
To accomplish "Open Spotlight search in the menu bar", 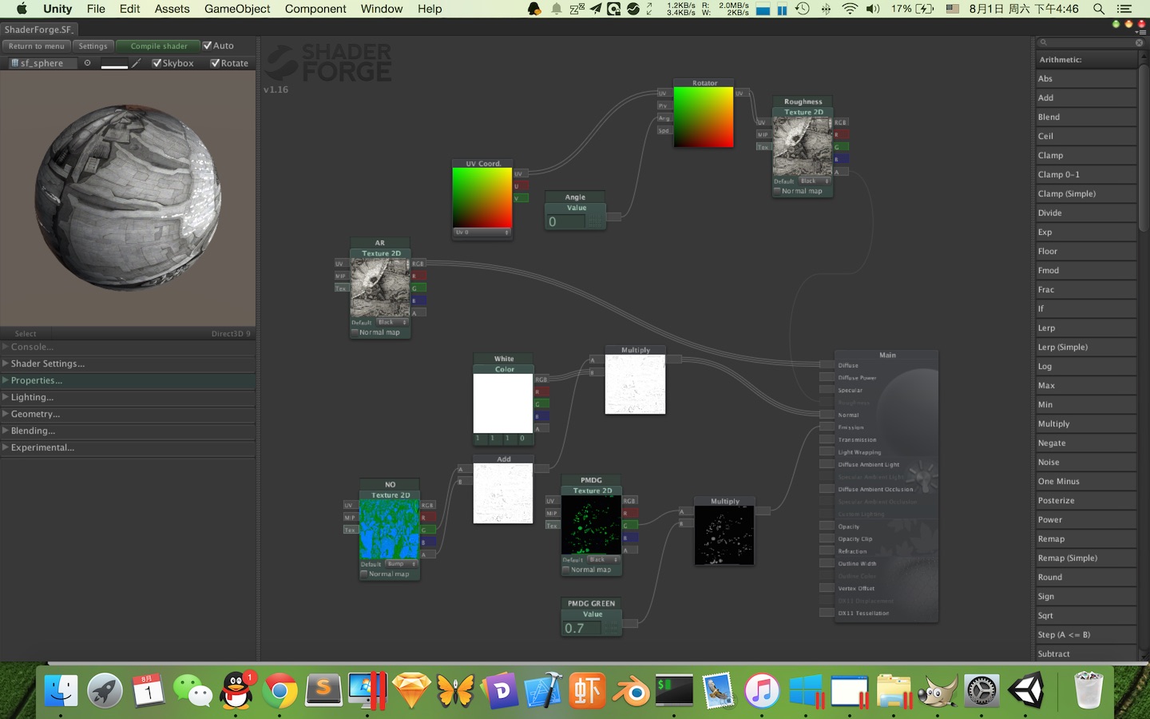I will 1099,9.
